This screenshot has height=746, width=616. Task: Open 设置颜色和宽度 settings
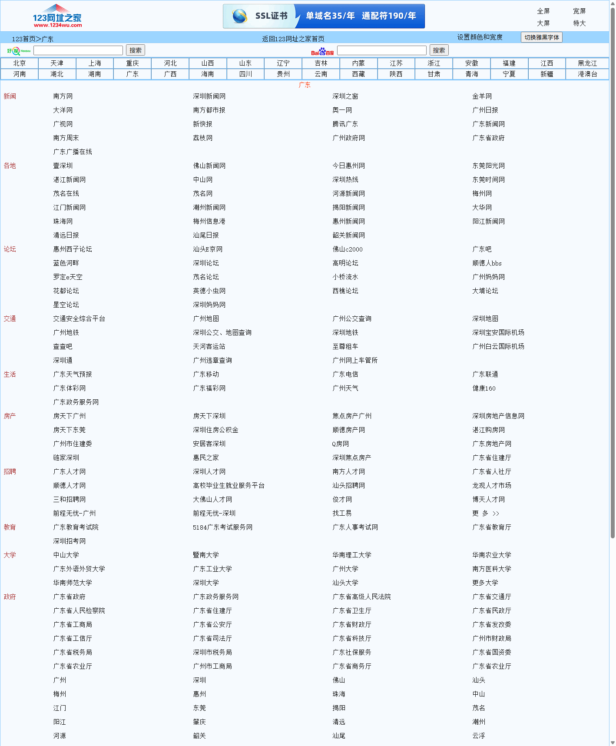(480, 37)
